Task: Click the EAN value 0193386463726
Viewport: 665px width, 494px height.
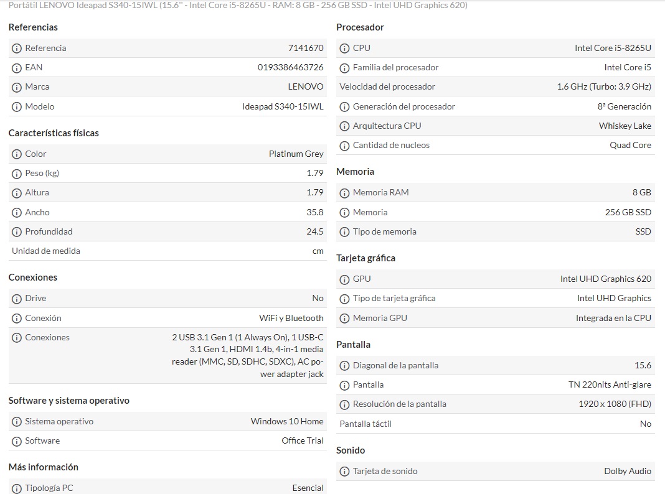Action: coord(290,67)
